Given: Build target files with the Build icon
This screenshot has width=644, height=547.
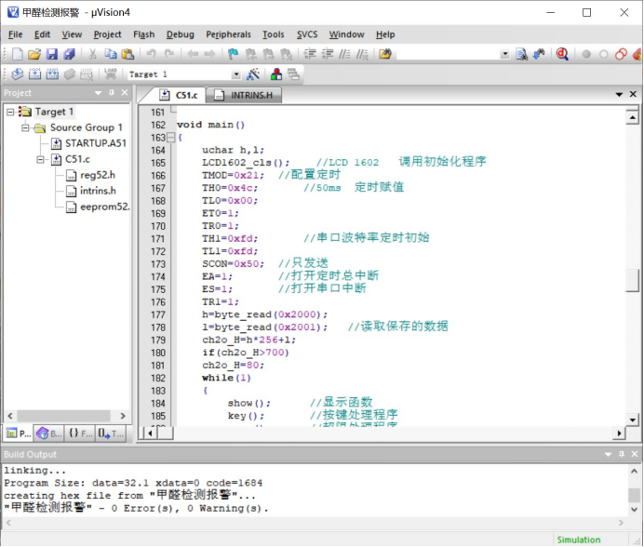Looking at the screenshot, I should tap(35, 74).
